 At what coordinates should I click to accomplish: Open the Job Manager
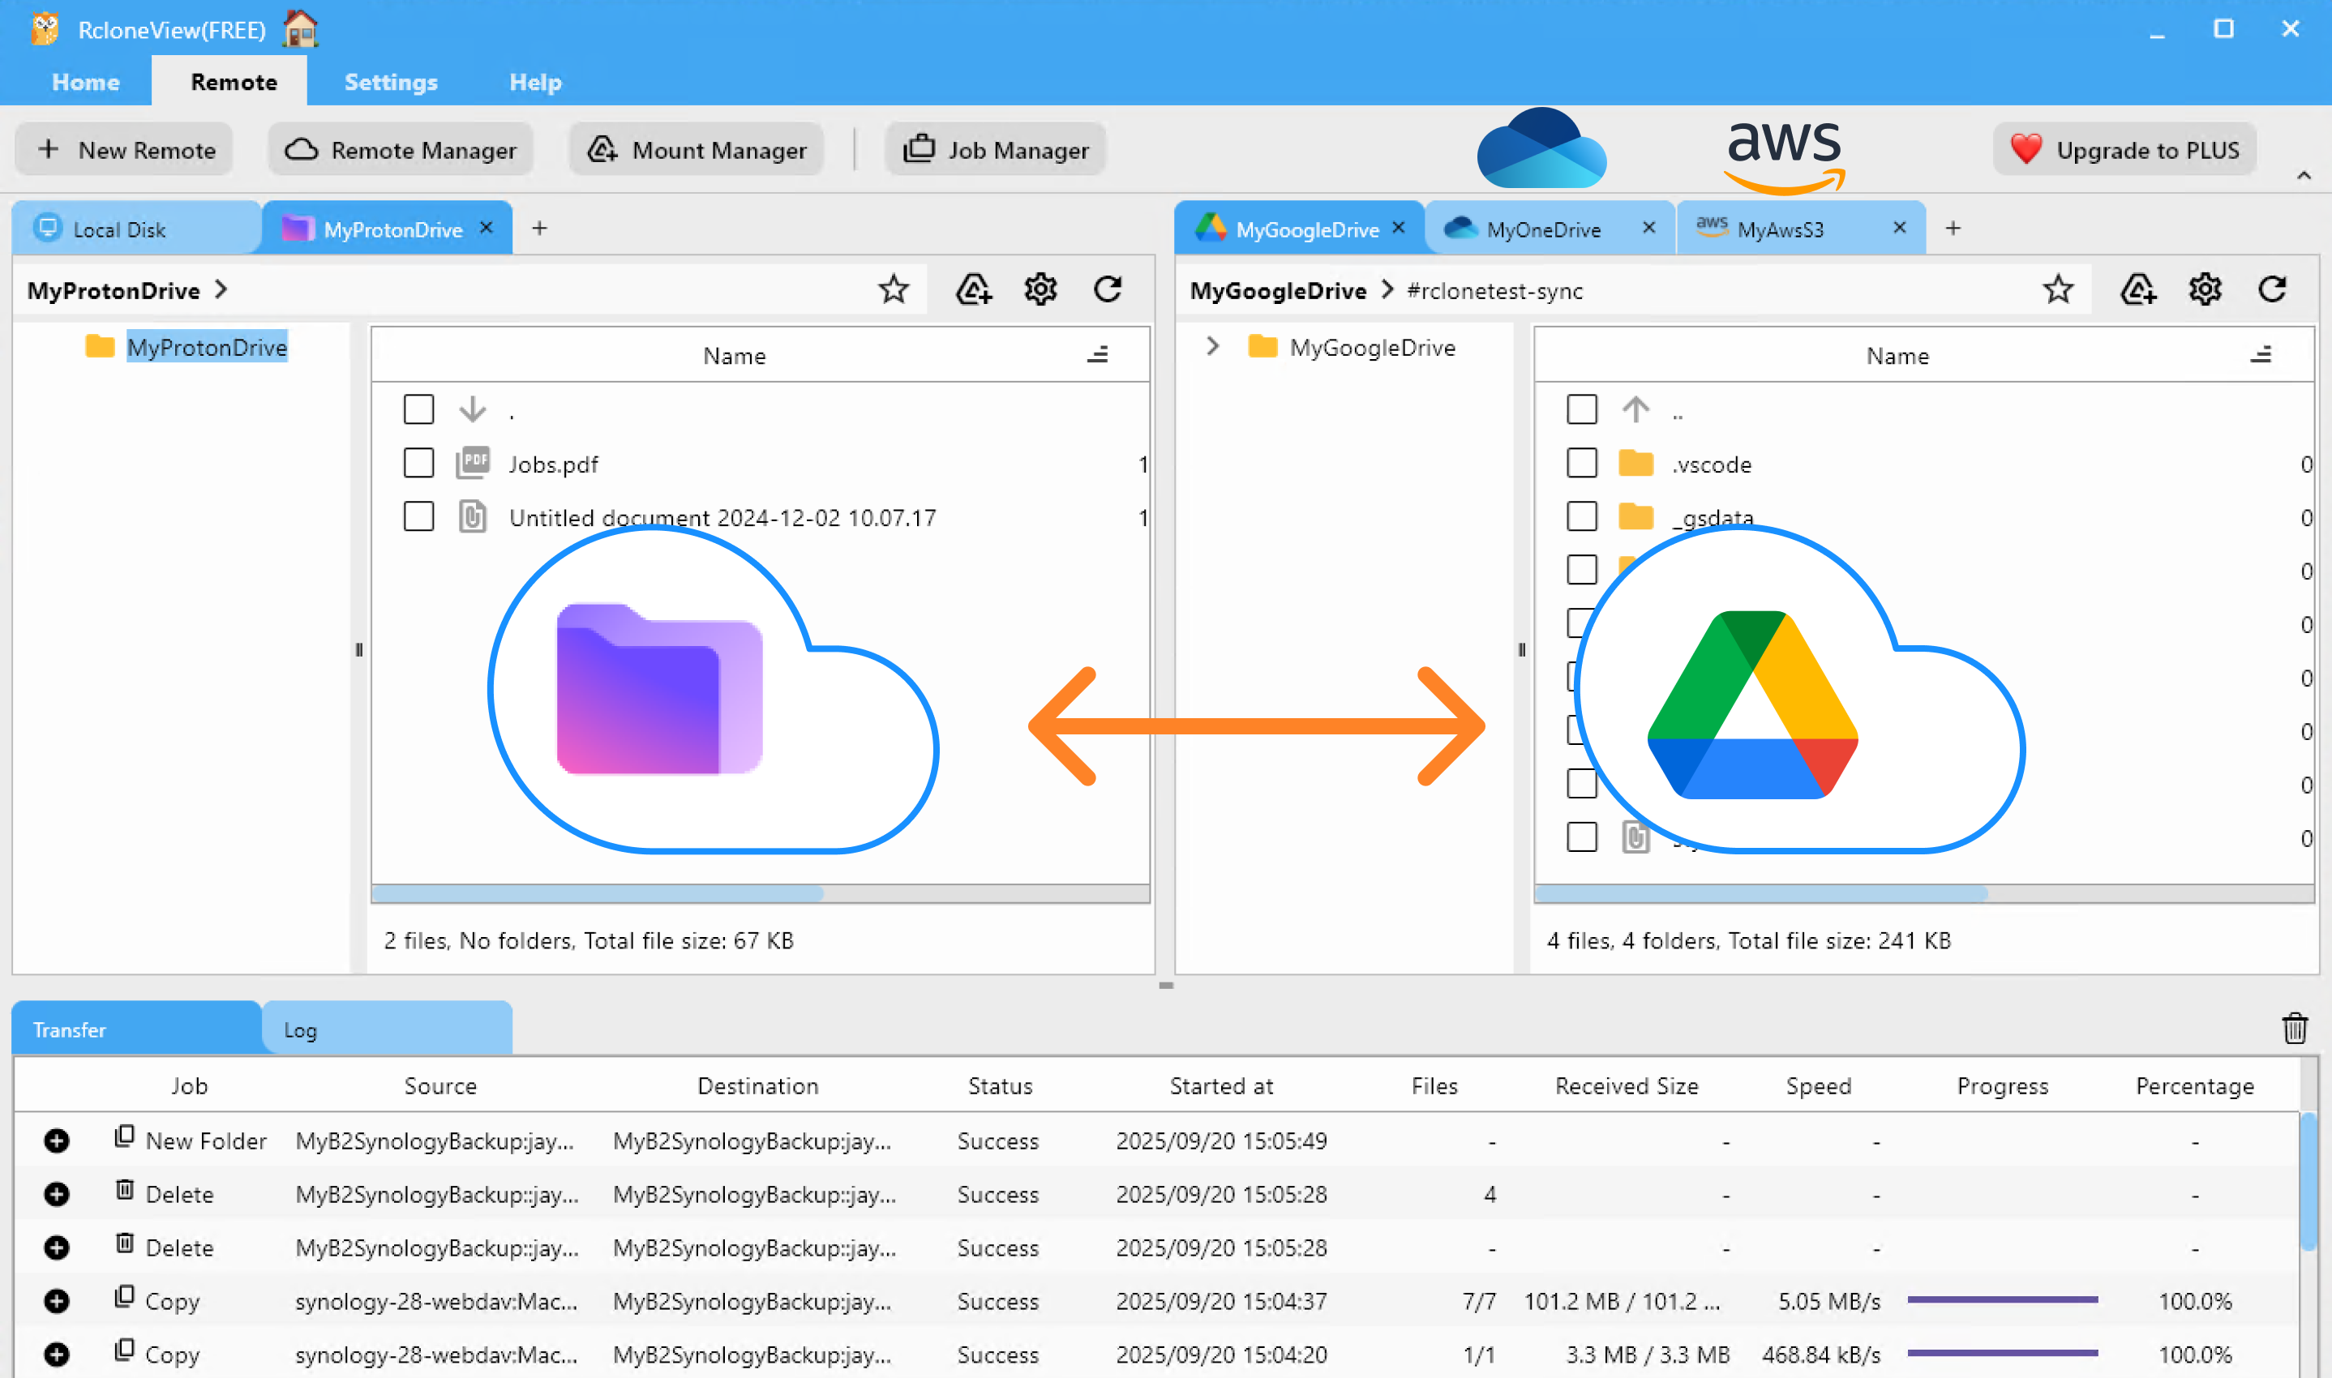pos(996,149)
